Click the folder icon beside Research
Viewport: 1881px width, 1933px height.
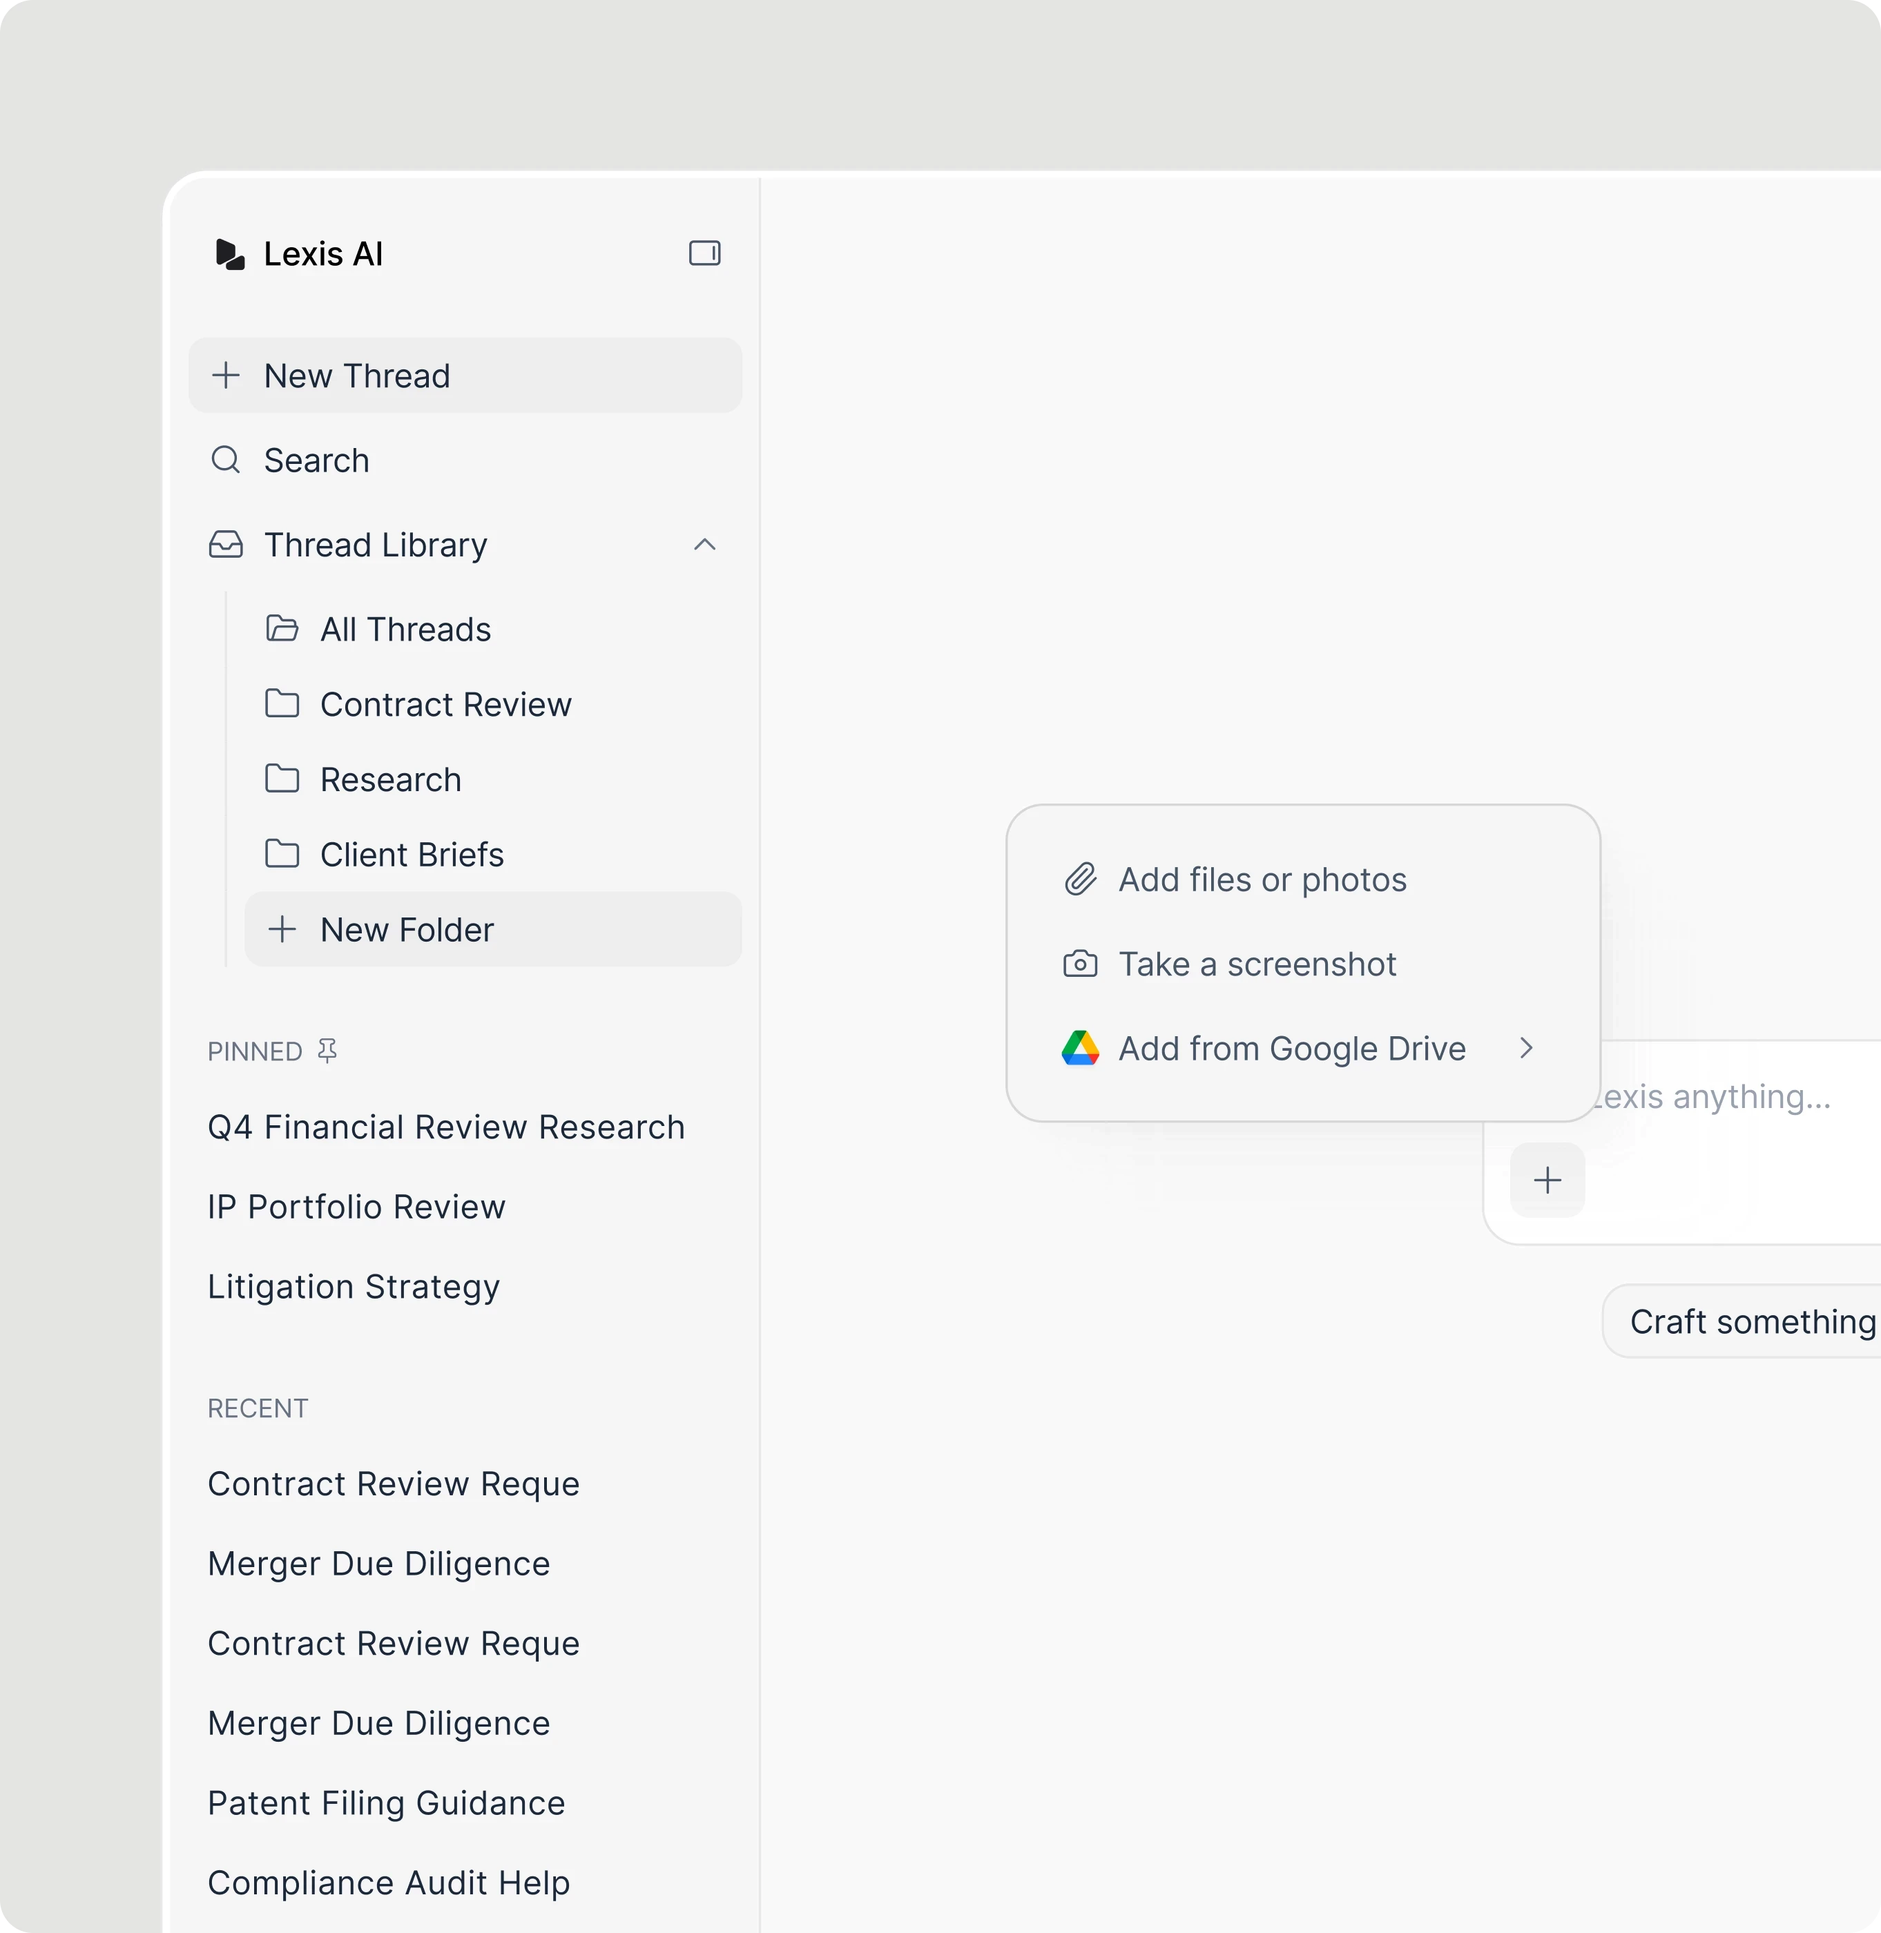[282, 778]
